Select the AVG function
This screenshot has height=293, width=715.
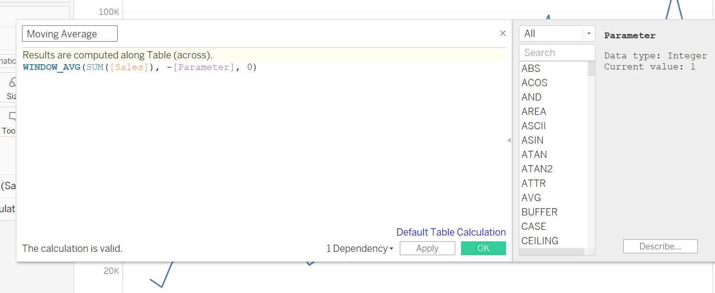531,198
